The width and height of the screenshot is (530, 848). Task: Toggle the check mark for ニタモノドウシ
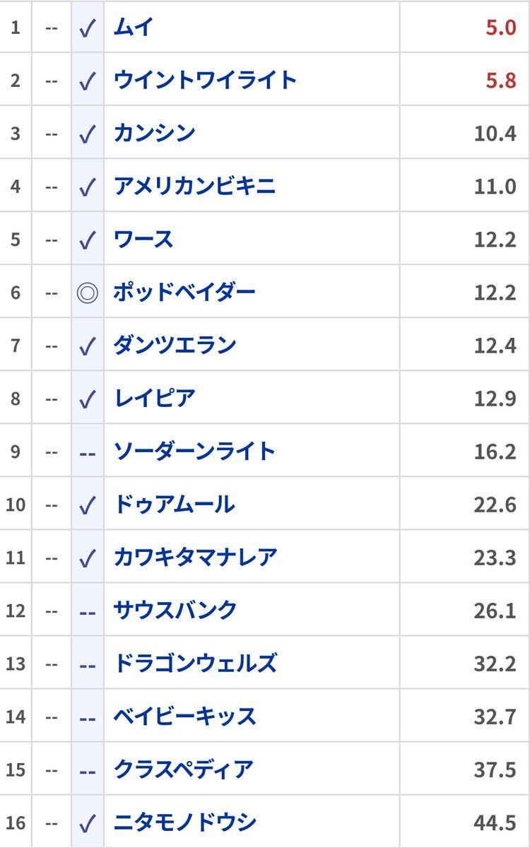(87, 823)
